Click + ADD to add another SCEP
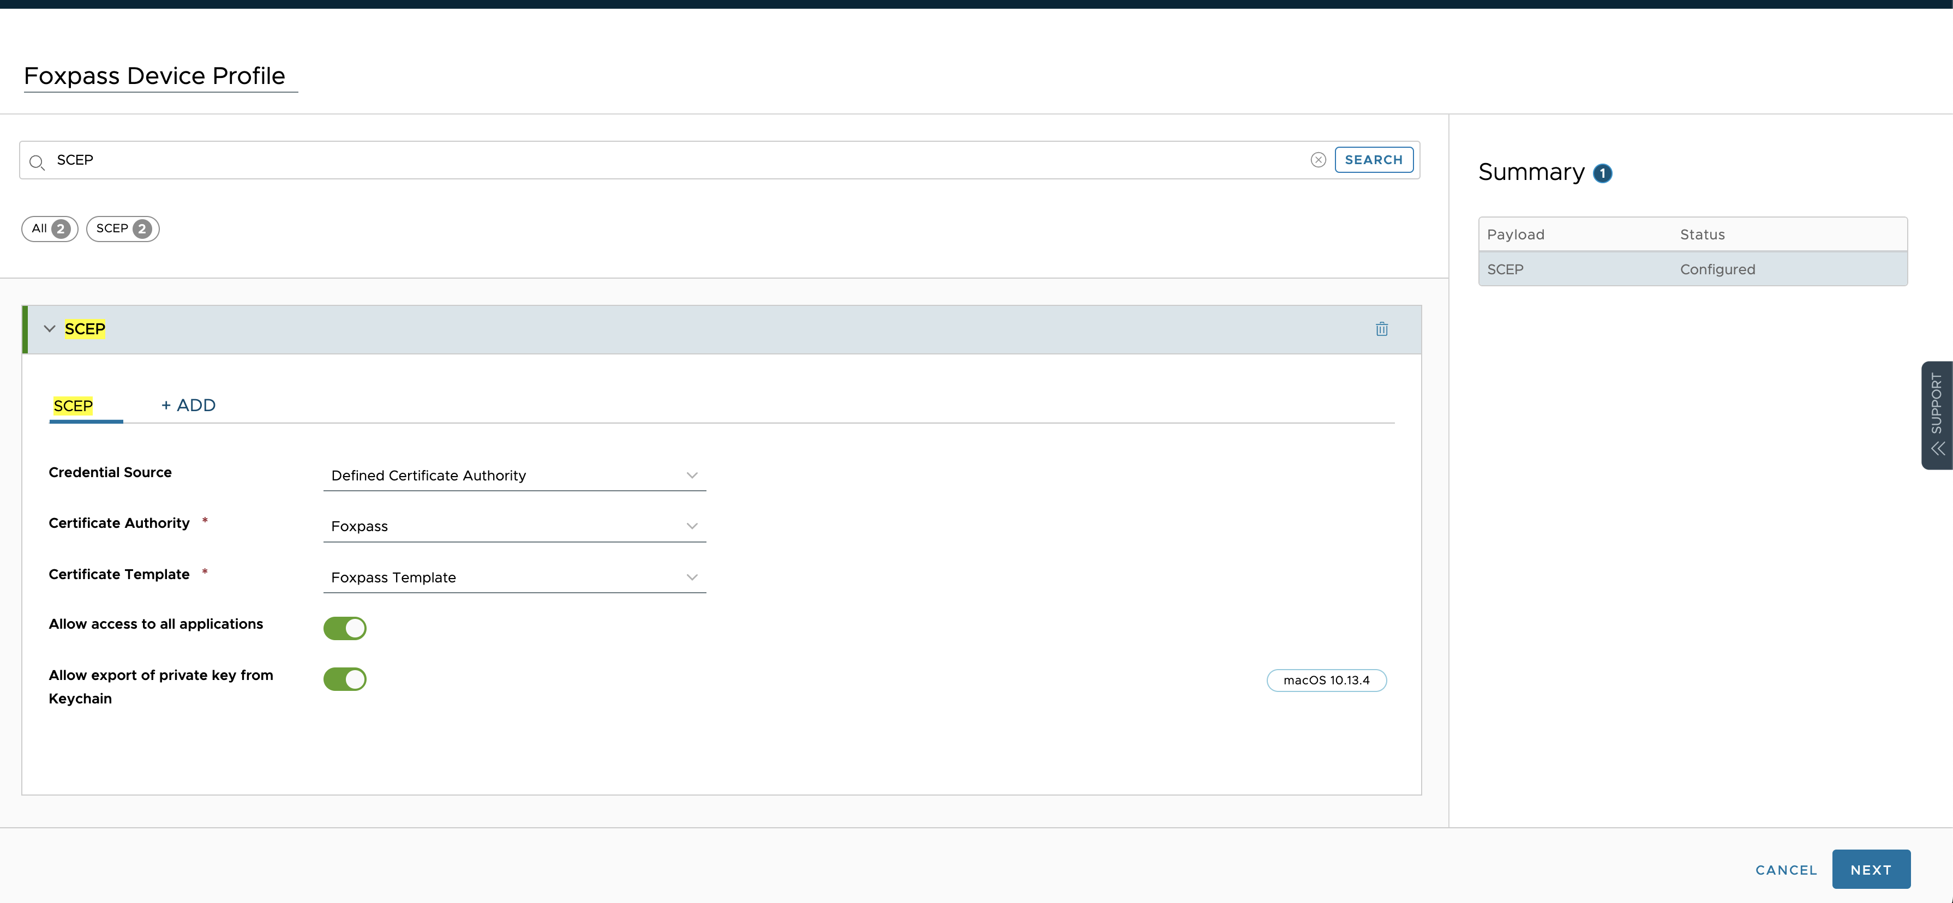The width and height of the screenshot is (1953, 903). pyautogui.click(x=189, y=405)
